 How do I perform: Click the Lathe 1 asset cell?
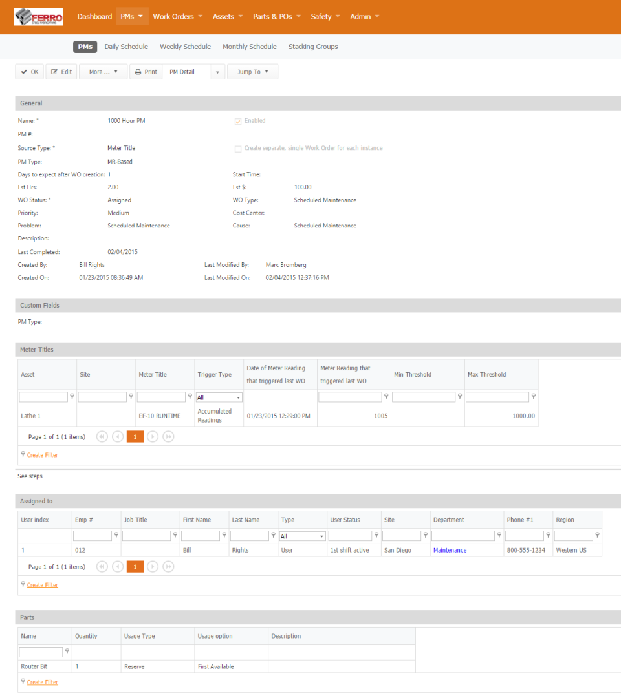(x=47, y=416)
